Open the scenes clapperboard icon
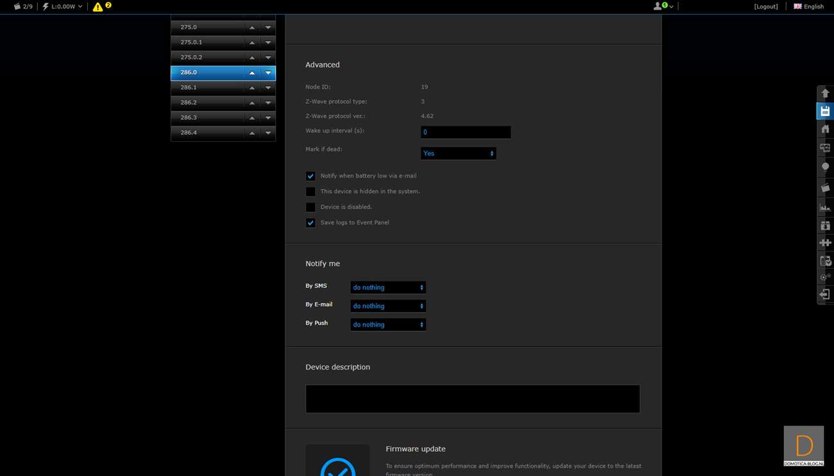 [x=825, y=187]
